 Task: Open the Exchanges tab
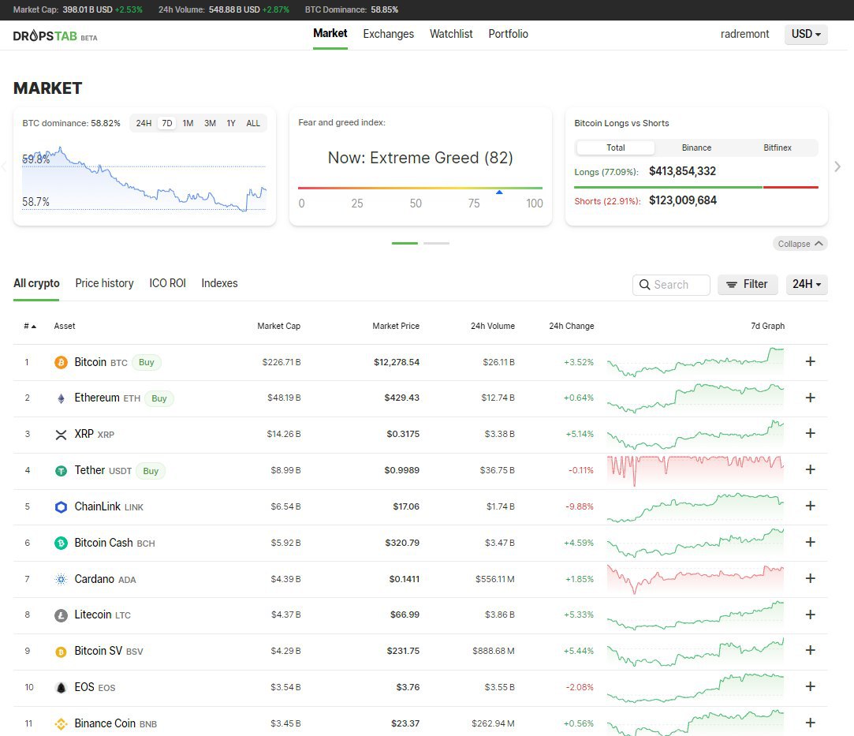pos(388,34)
